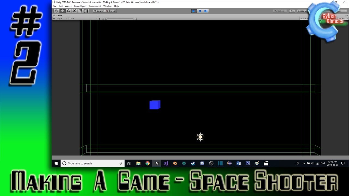Select the combined Transform tool

click(86, 11)
